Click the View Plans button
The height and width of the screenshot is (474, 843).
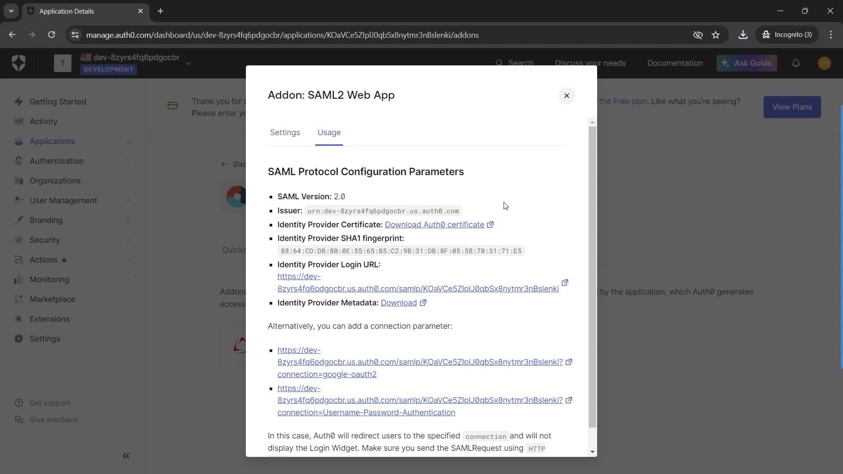click(792, 107)
